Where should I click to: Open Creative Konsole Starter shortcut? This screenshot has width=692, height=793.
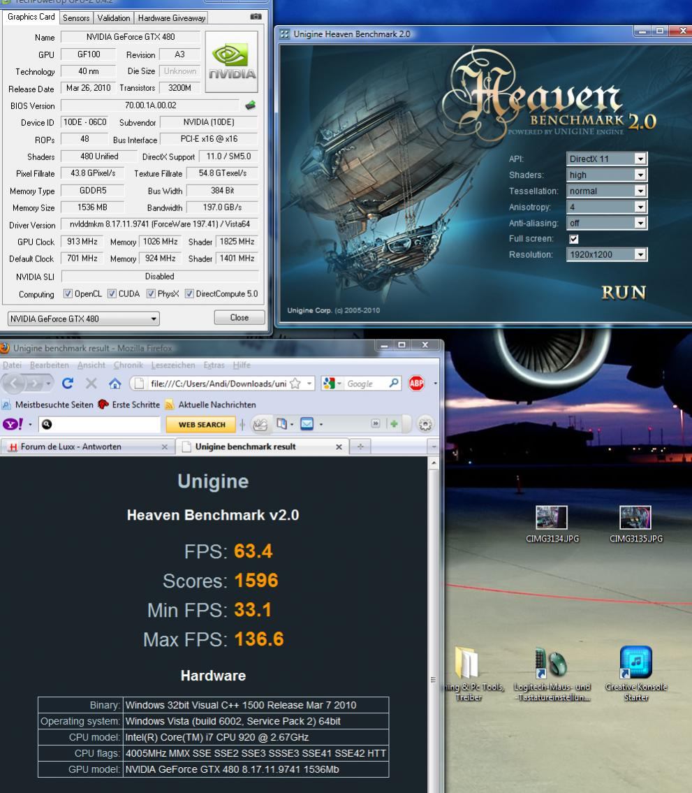636,674
